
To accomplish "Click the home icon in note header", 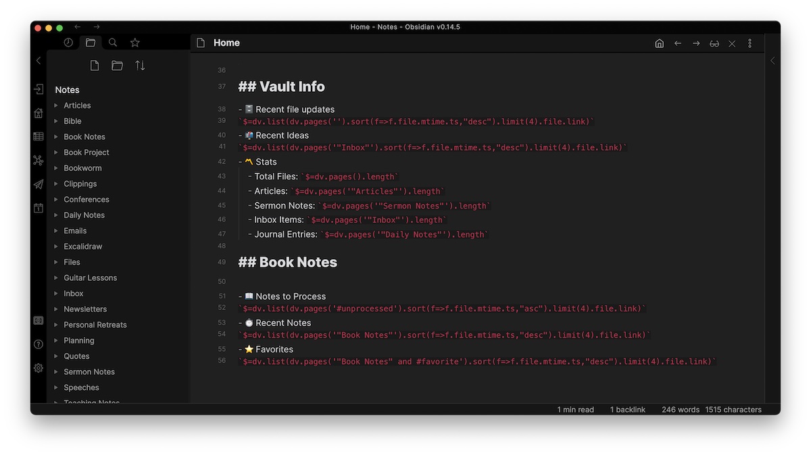I will [660, 43].
